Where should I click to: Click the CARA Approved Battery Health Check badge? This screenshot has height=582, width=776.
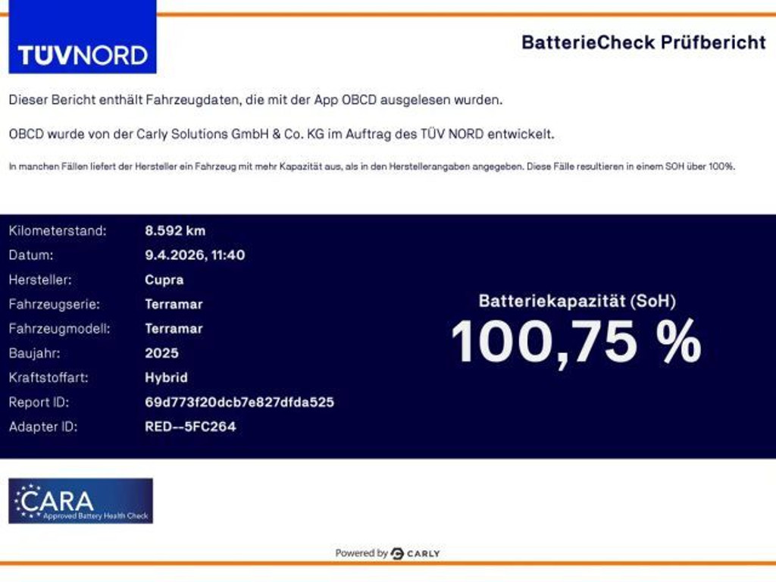pos(80,500)
